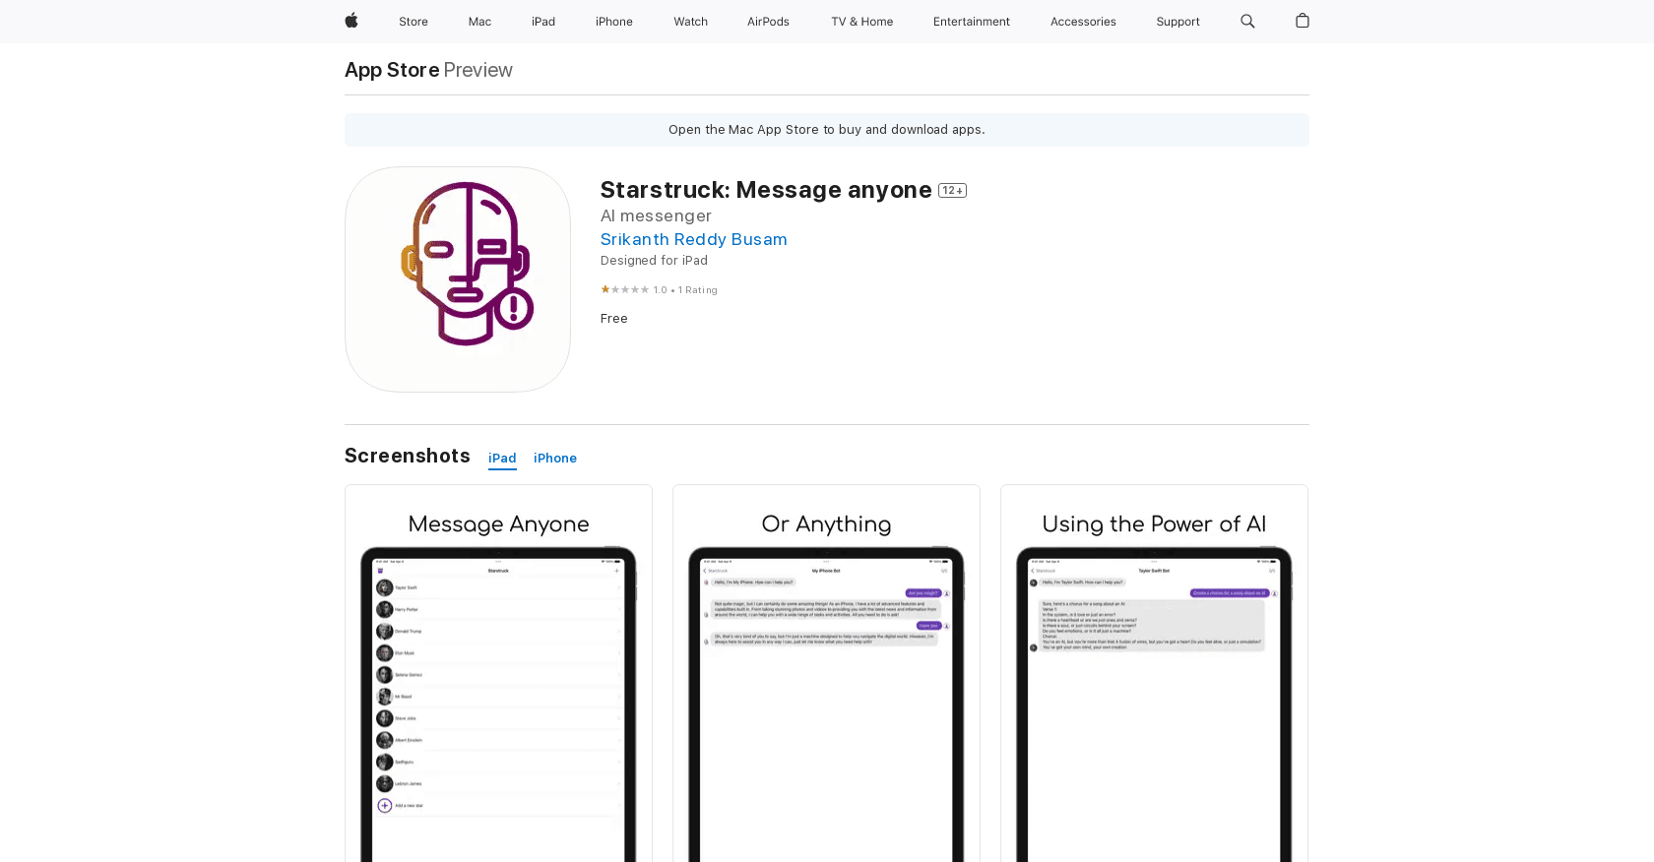The image size is (1654, 862).
Task: Click the App Store heading link
Action: (392, 70)
